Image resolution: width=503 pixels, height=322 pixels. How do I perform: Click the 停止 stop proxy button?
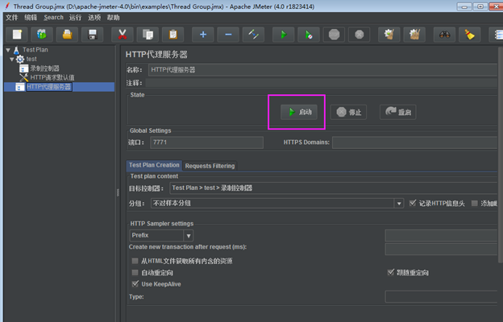pyautogui.click(x=348, y=112)
